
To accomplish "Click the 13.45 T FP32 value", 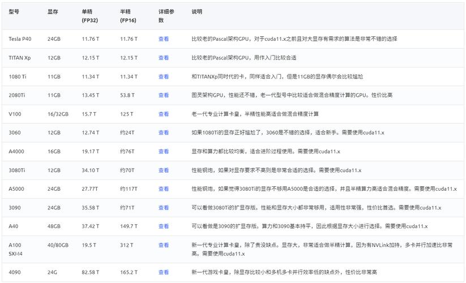I will (x=91, y=95).
